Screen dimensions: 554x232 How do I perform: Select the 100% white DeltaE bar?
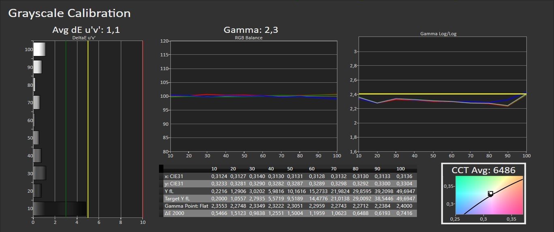39,49
